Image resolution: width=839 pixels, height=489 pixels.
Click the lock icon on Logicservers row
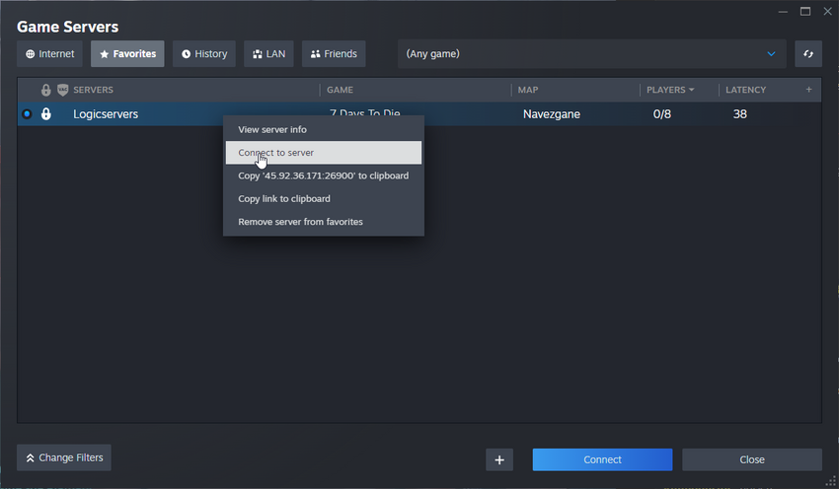46,113
